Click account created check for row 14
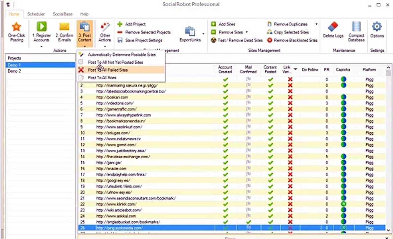The height and width of the screenshot is (239, 393). [x=226, y=157]
